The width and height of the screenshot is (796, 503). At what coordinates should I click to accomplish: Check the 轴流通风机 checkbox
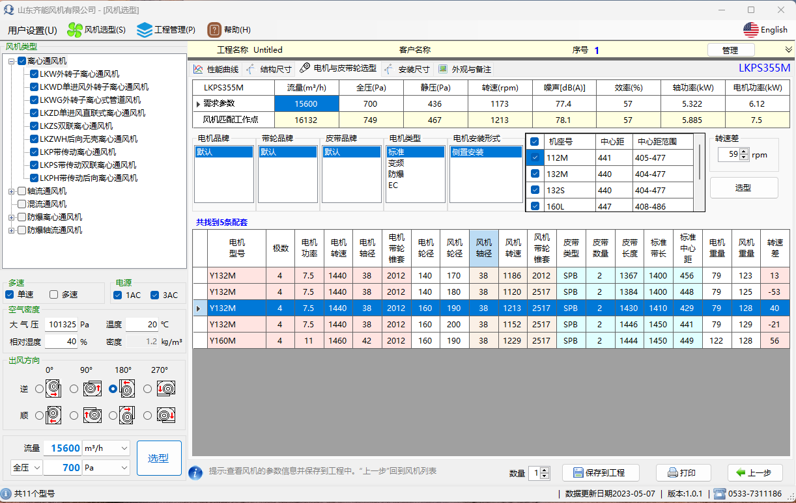(22, 191)
